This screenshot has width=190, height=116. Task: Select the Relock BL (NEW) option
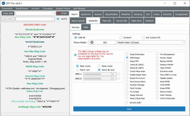tap(127, 68)
